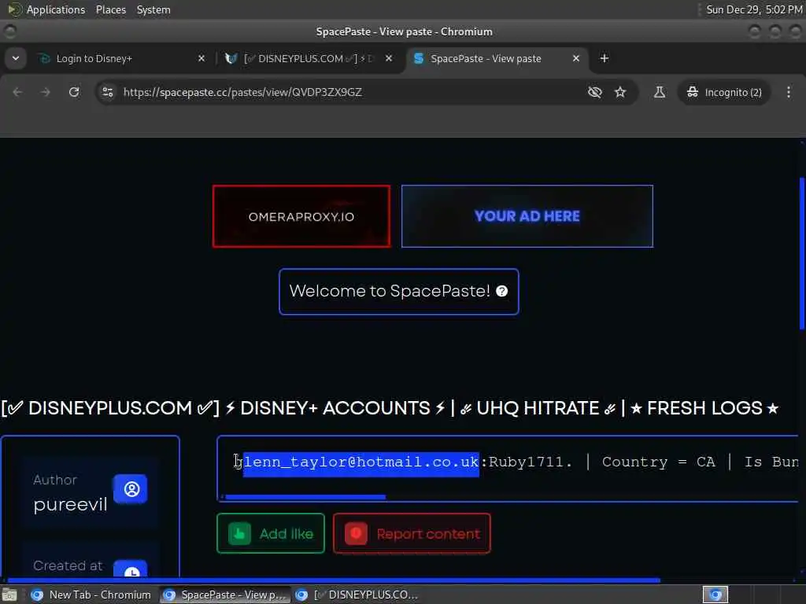Click the window menu button on title bar
Viewport: 806px width, 604px height.
9,31
